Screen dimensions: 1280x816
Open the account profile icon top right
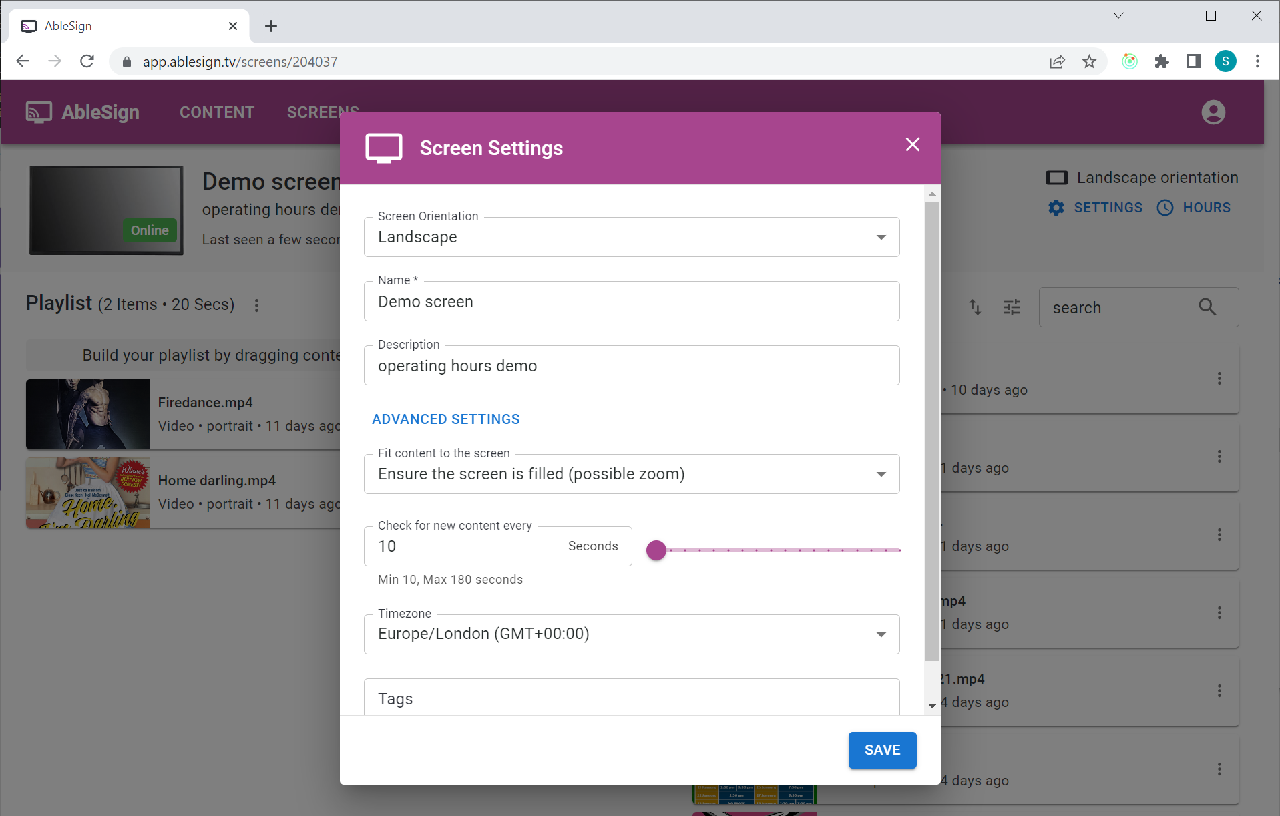pos(1212,112)
